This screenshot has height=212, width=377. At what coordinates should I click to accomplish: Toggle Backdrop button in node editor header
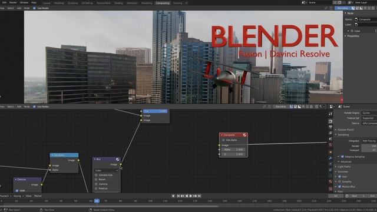pyautogui.click(x=280, y=107)
